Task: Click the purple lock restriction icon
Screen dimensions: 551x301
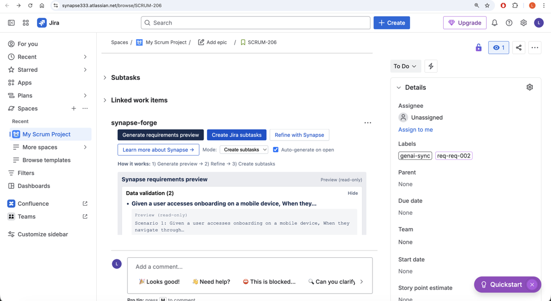Action: tap(478, 48)
